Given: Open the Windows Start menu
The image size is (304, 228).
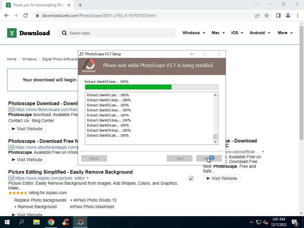Looking at the screenshot, I should click(x=7, y=222).
